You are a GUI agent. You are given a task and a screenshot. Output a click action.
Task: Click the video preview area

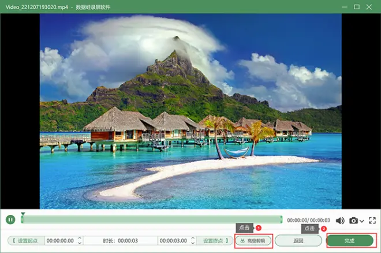click(x=190, y=111)
